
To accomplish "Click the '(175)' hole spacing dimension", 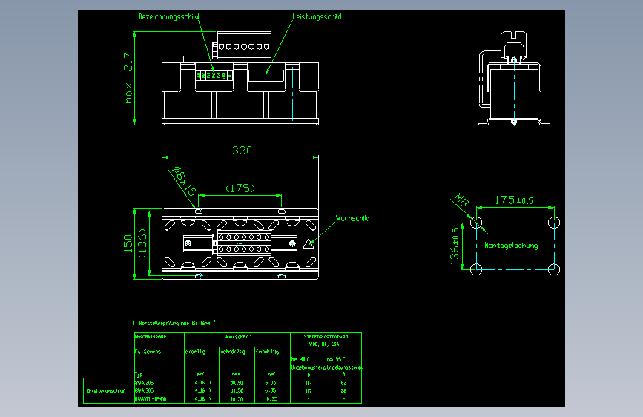I will [x=240, y=188].
